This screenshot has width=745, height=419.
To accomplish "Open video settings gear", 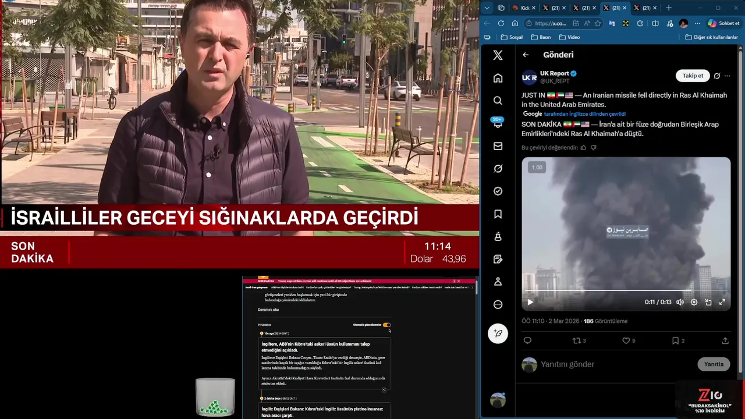I will pyautogui.click(x=694, y=302).
